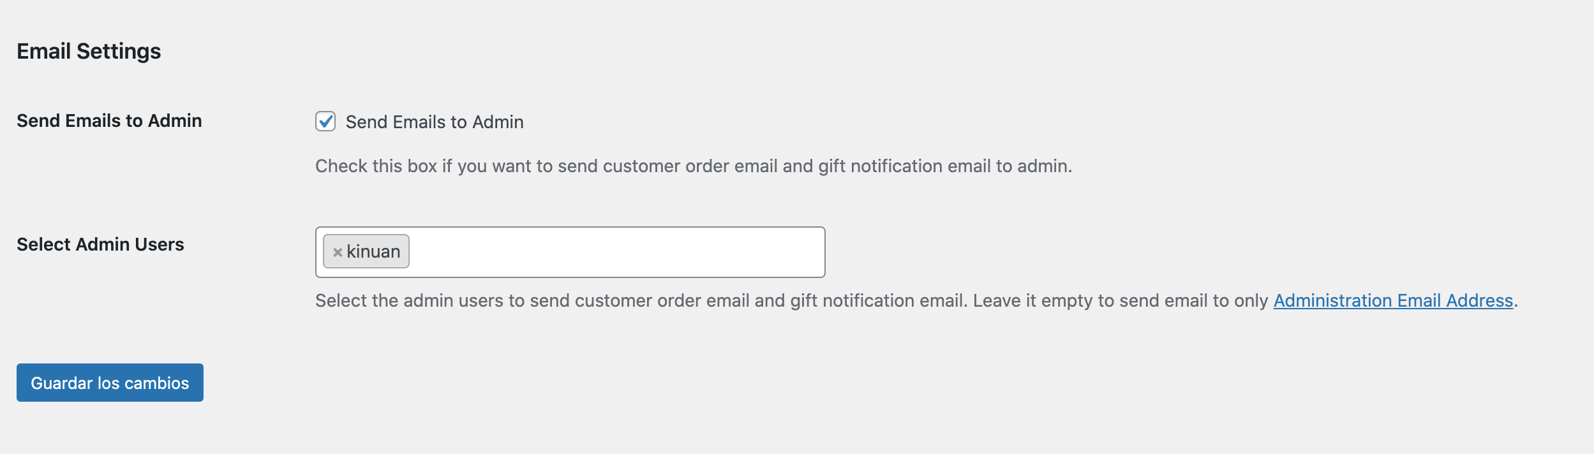Toggle the checkbox beside Send Emails to Admin
The image size is (1594, 454).
325,121
